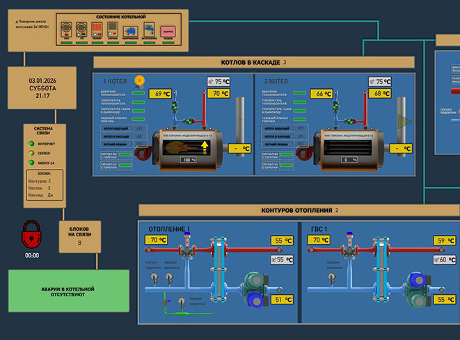Open the 60 °C setpoint in ГВС 1

click(443, 259)
